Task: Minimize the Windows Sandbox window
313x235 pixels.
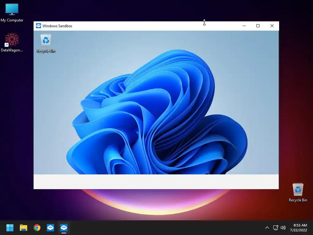Action: tap(244, 26)
